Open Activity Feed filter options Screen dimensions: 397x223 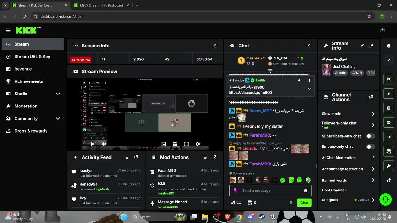pos(127,157)
